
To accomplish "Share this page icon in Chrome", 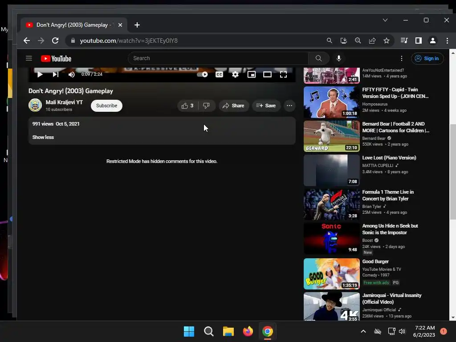I will point(372,41).
